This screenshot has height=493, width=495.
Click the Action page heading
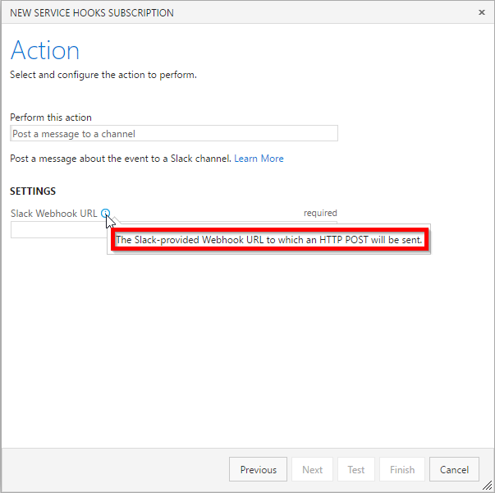click(x=45, y=50)
